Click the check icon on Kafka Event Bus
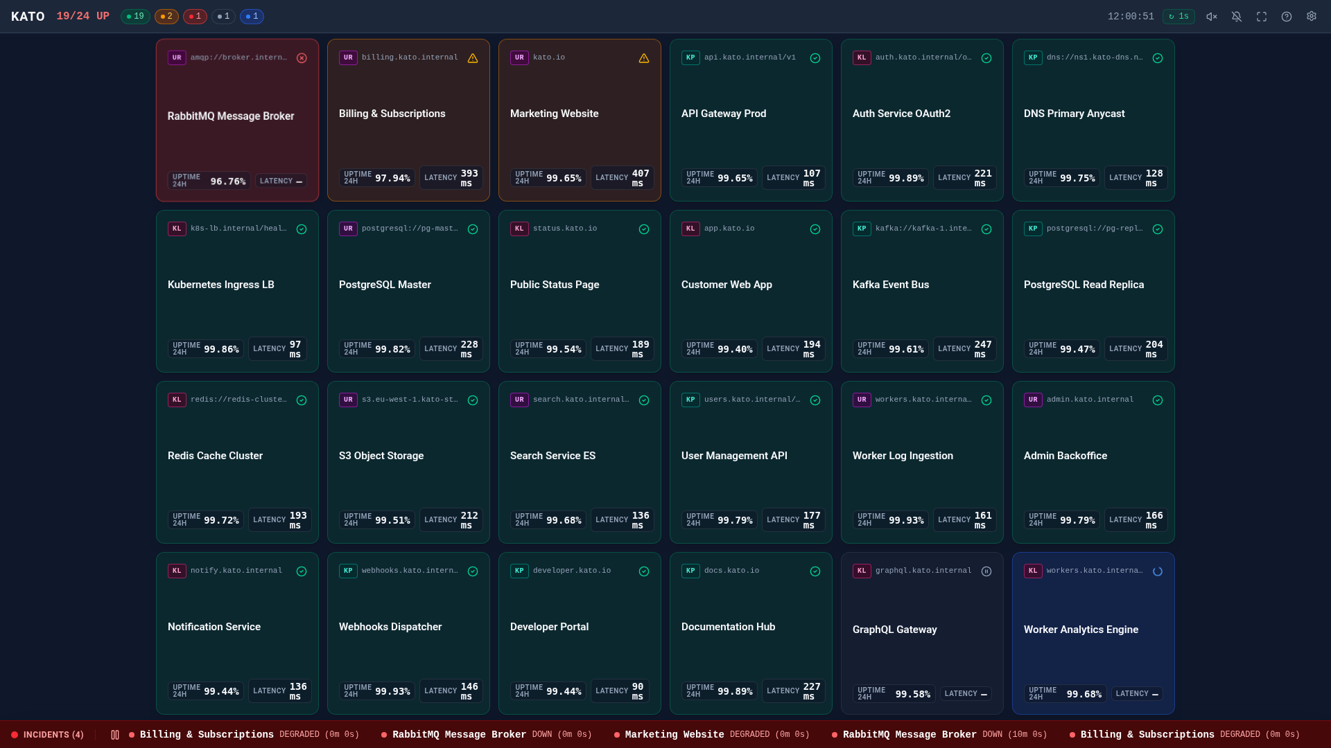 point(986,229)
